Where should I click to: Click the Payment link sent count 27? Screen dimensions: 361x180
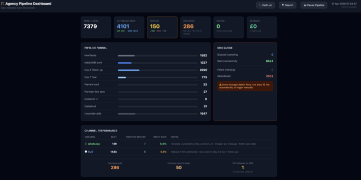click(x=205, y=92)
